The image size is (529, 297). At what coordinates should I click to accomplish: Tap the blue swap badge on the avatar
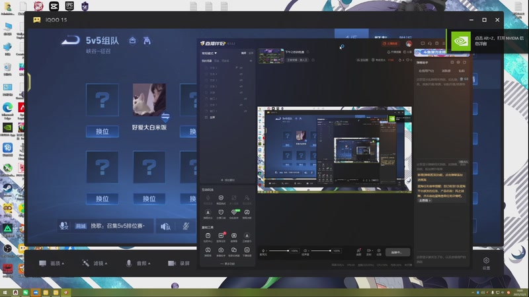click(x=165, y=117)
